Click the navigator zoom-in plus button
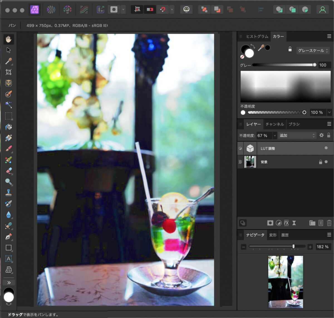This screenshot has width=334, height=318. pyautogui.click(x=310, y=247)
